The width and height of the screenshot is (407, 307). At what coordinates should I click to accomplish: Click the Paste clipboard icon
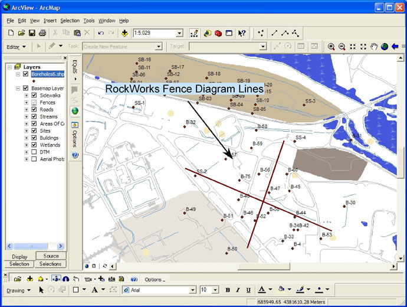[77, 33]
